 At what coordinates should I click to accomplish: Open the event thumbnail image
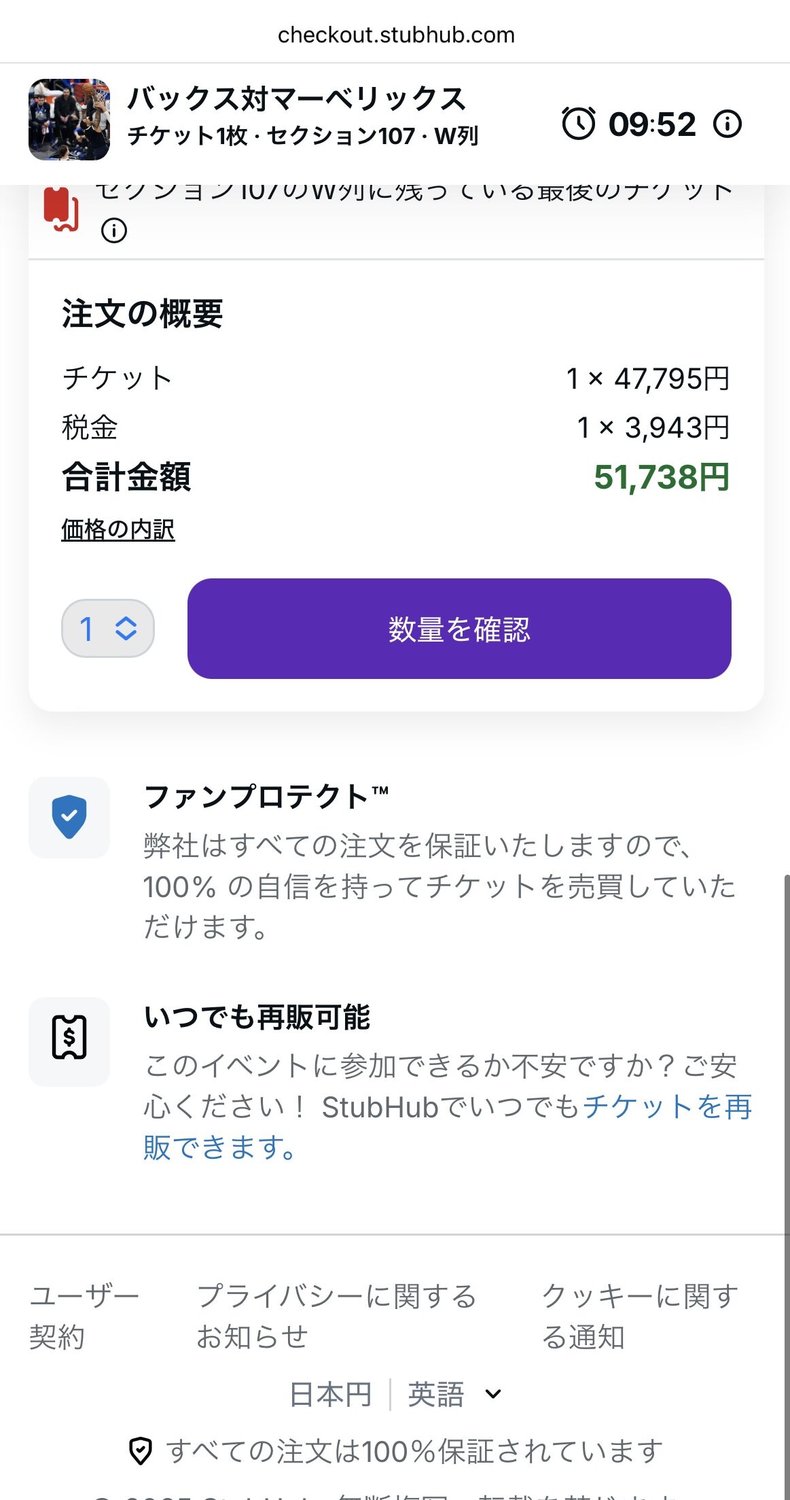click(x=69, y=120)
